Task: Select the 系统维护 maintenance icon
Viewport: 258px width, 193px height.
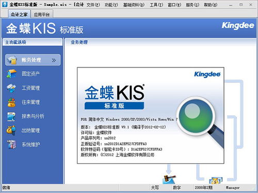Action: click(x=11, y=145)
